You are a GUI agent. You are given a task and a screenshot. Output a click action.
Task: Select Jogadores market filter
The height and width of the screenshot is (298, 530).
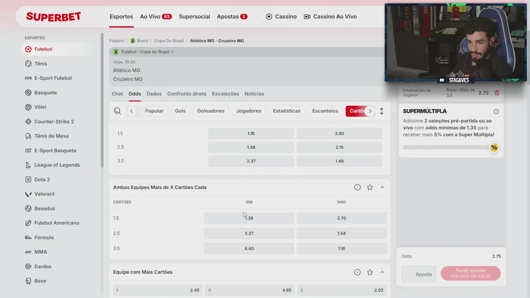[249, 111]
